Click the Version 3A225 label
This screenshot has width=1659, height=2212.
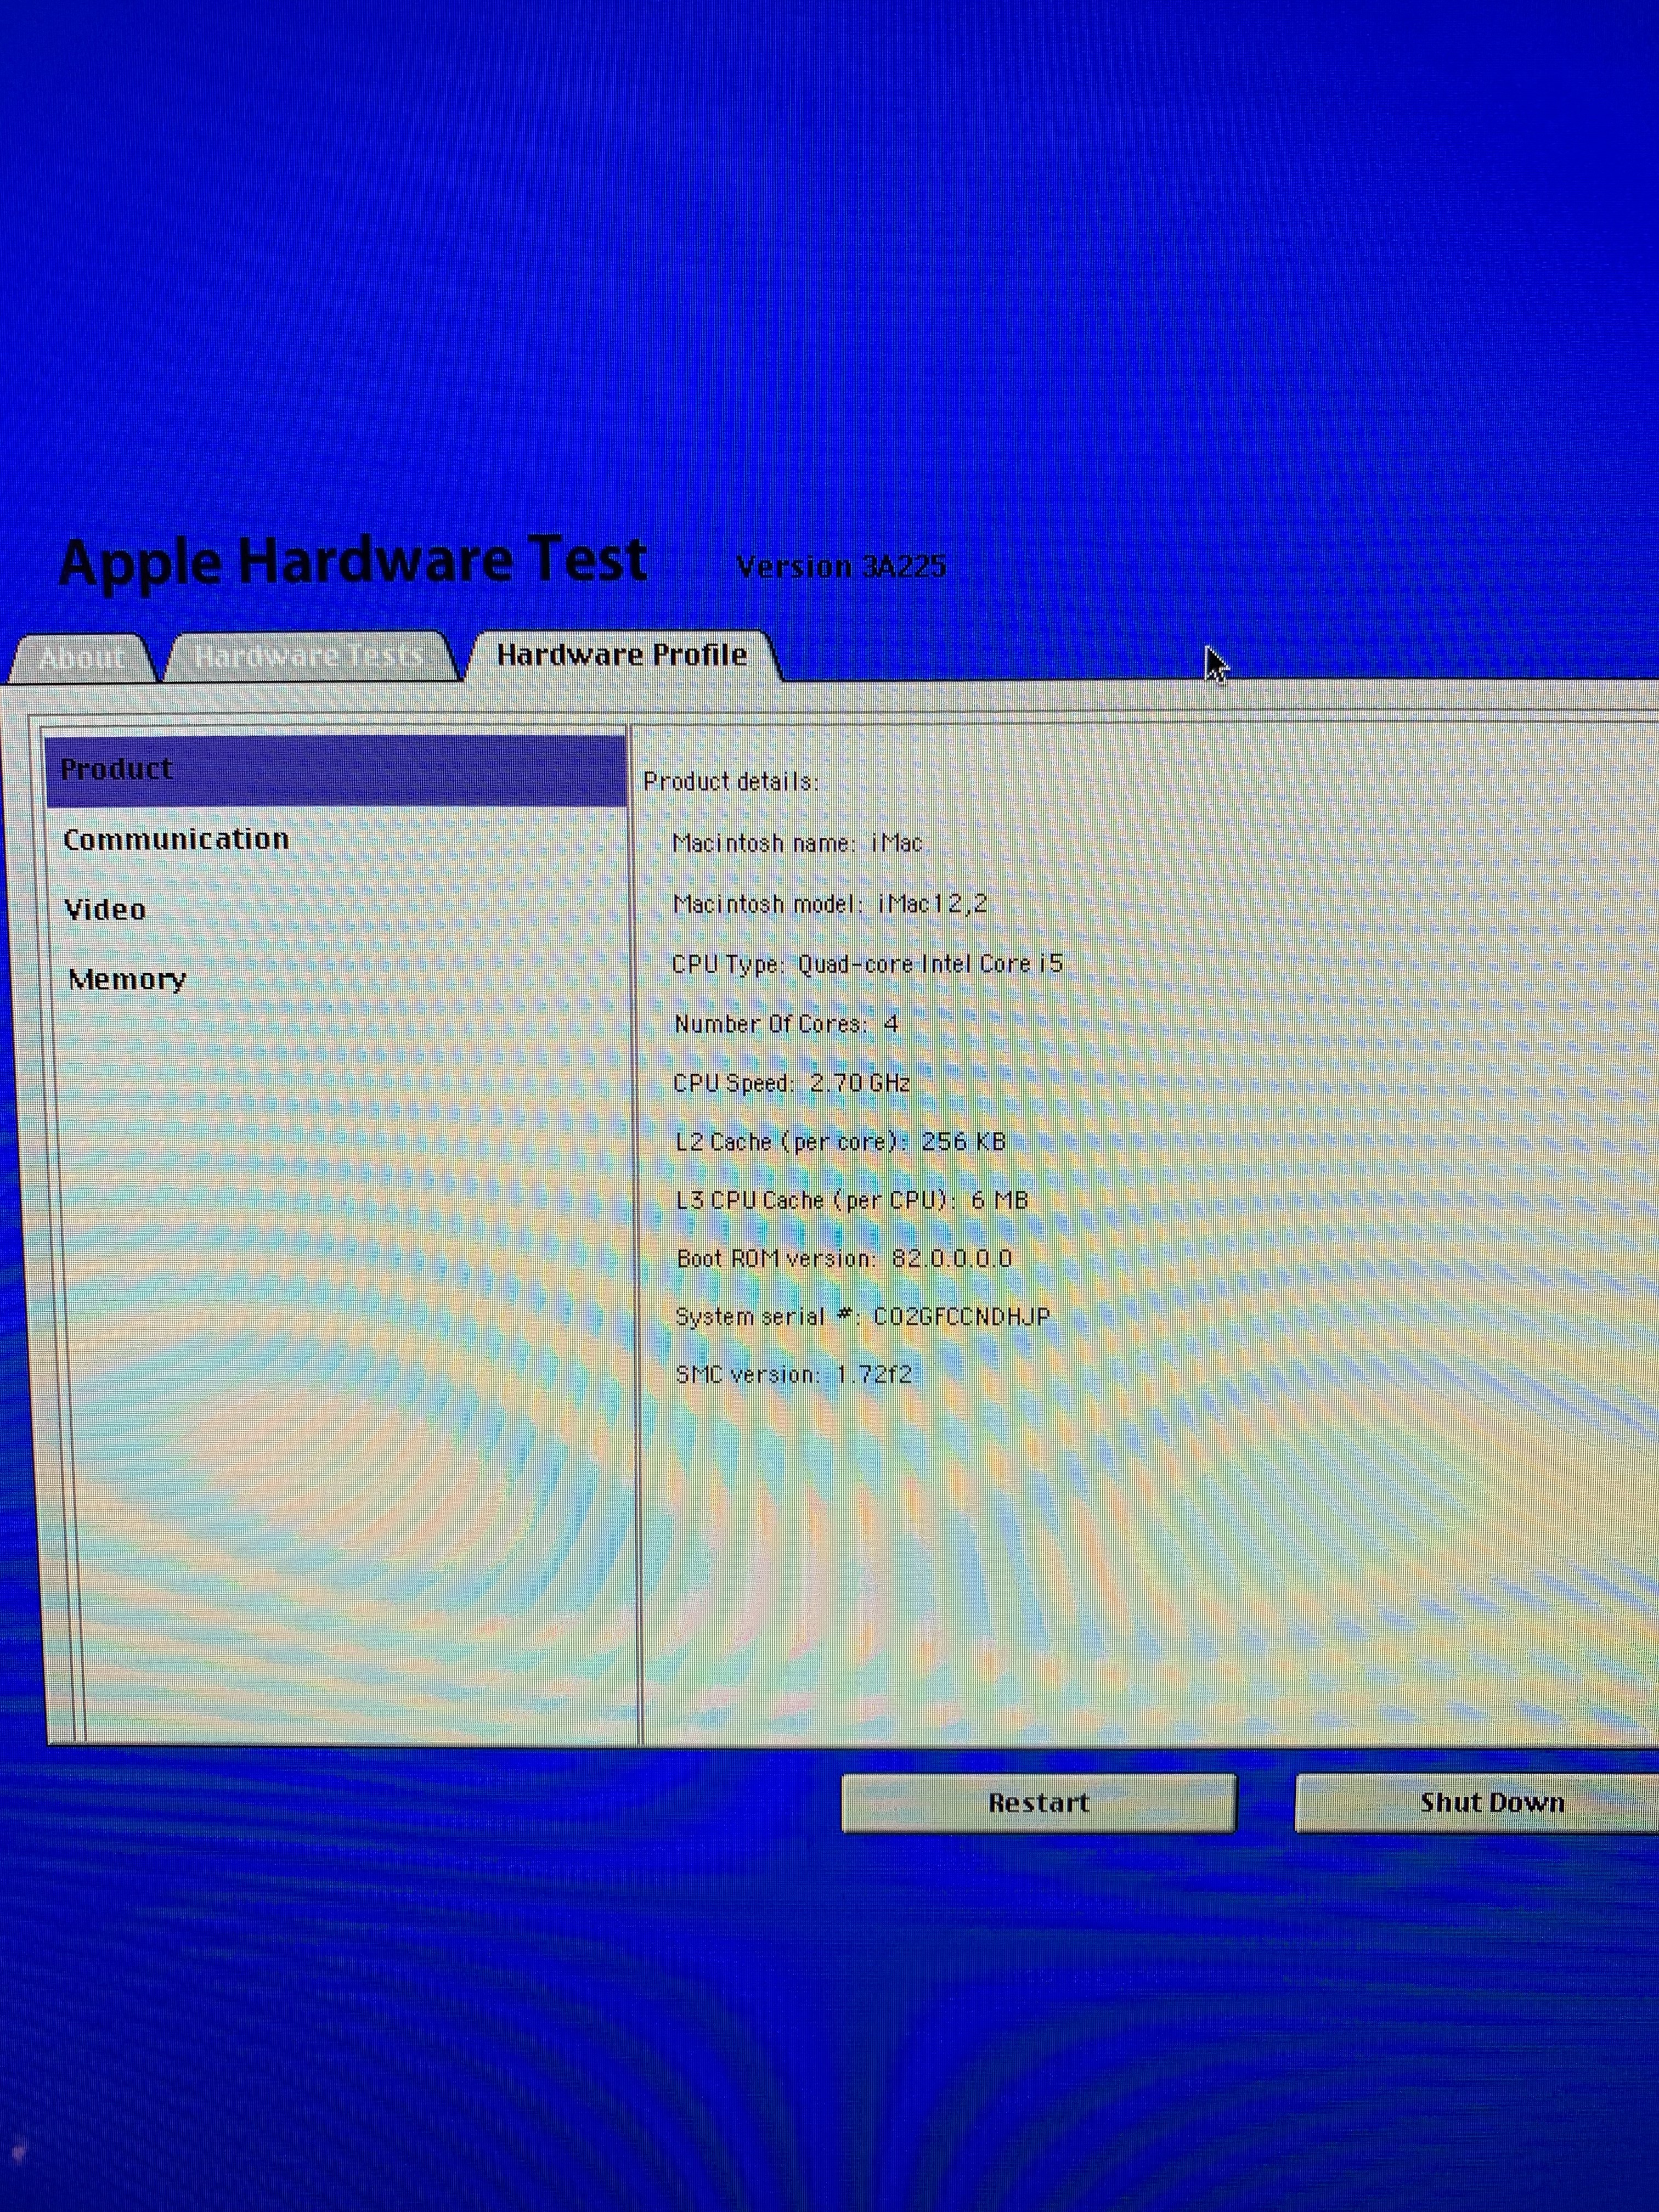(840, 567)
